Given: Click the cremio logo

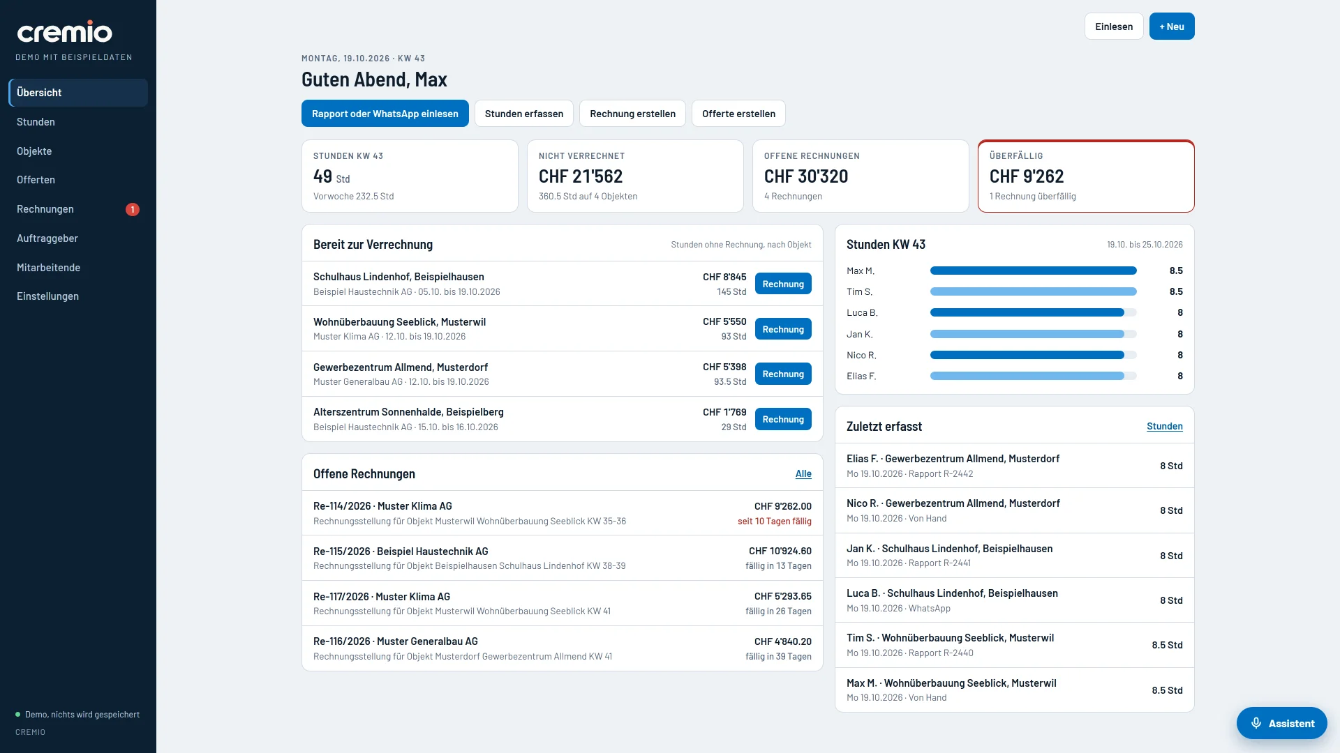Looking at the screenshot, I should tap(64, 31).
